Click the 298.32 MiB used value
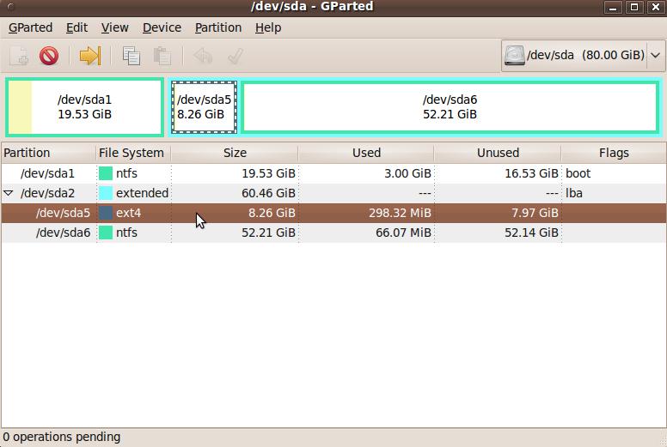This screenshot has width=667, height=447. [400, 213]
